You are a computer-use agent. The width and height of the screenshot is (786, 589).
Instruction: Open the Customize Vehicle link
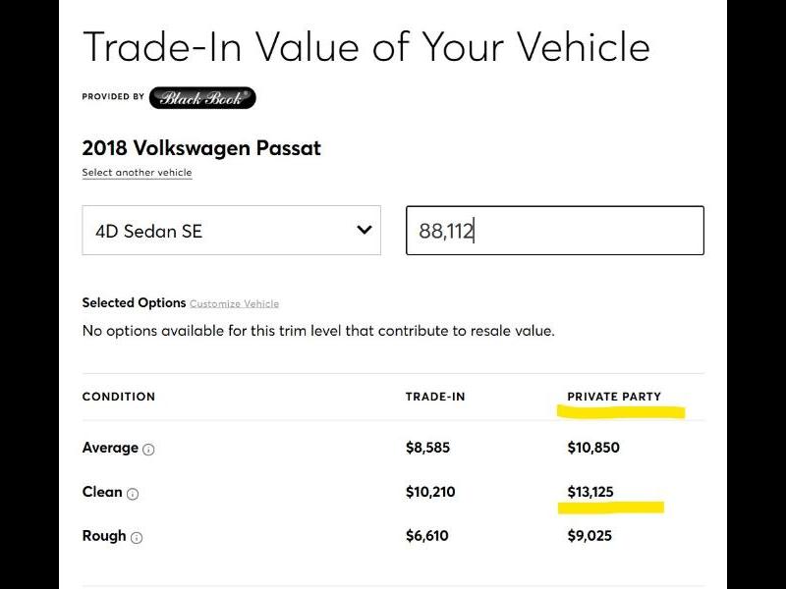pyautogui.click(x=234, y=303)
